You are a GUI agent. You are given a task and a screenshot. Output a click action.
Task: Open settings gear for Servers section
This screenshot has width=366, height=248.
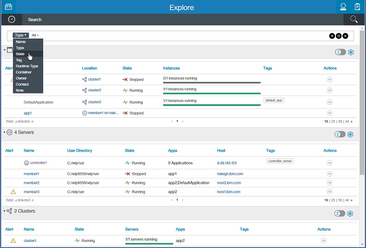tap(351, 134)
